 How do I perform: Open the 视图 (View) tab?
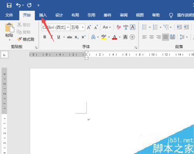point(140,15)
